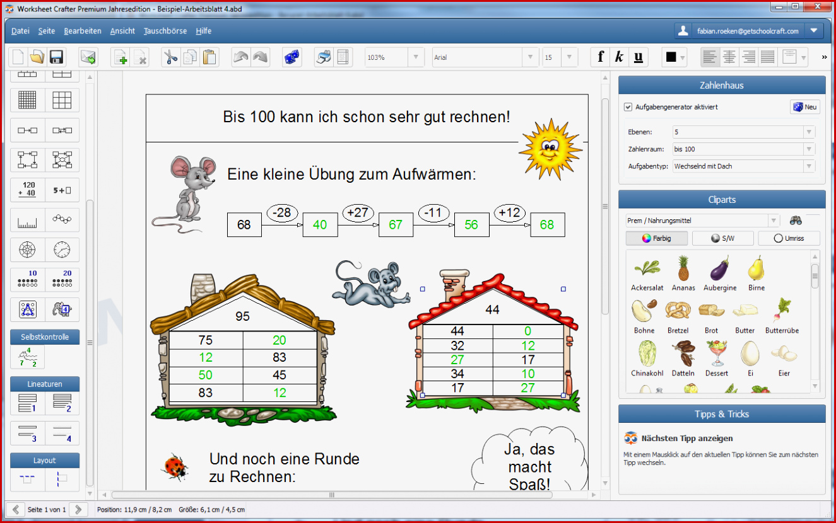Image resolution: width=836 pixels, height=523 pixels.
Task: Open the Seite menu
Action: point(47,31)
